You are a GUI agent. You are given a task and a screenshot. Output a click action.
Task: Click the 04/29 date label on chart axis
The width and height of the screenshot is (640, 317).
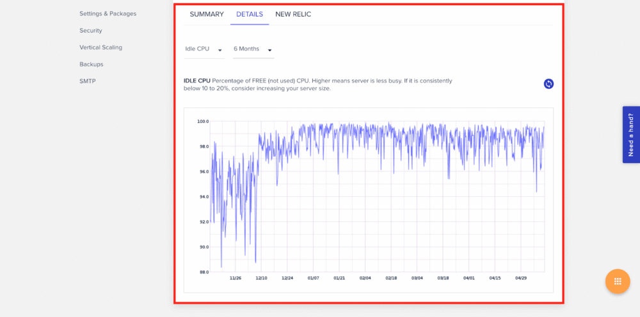(x=521, y=278)
